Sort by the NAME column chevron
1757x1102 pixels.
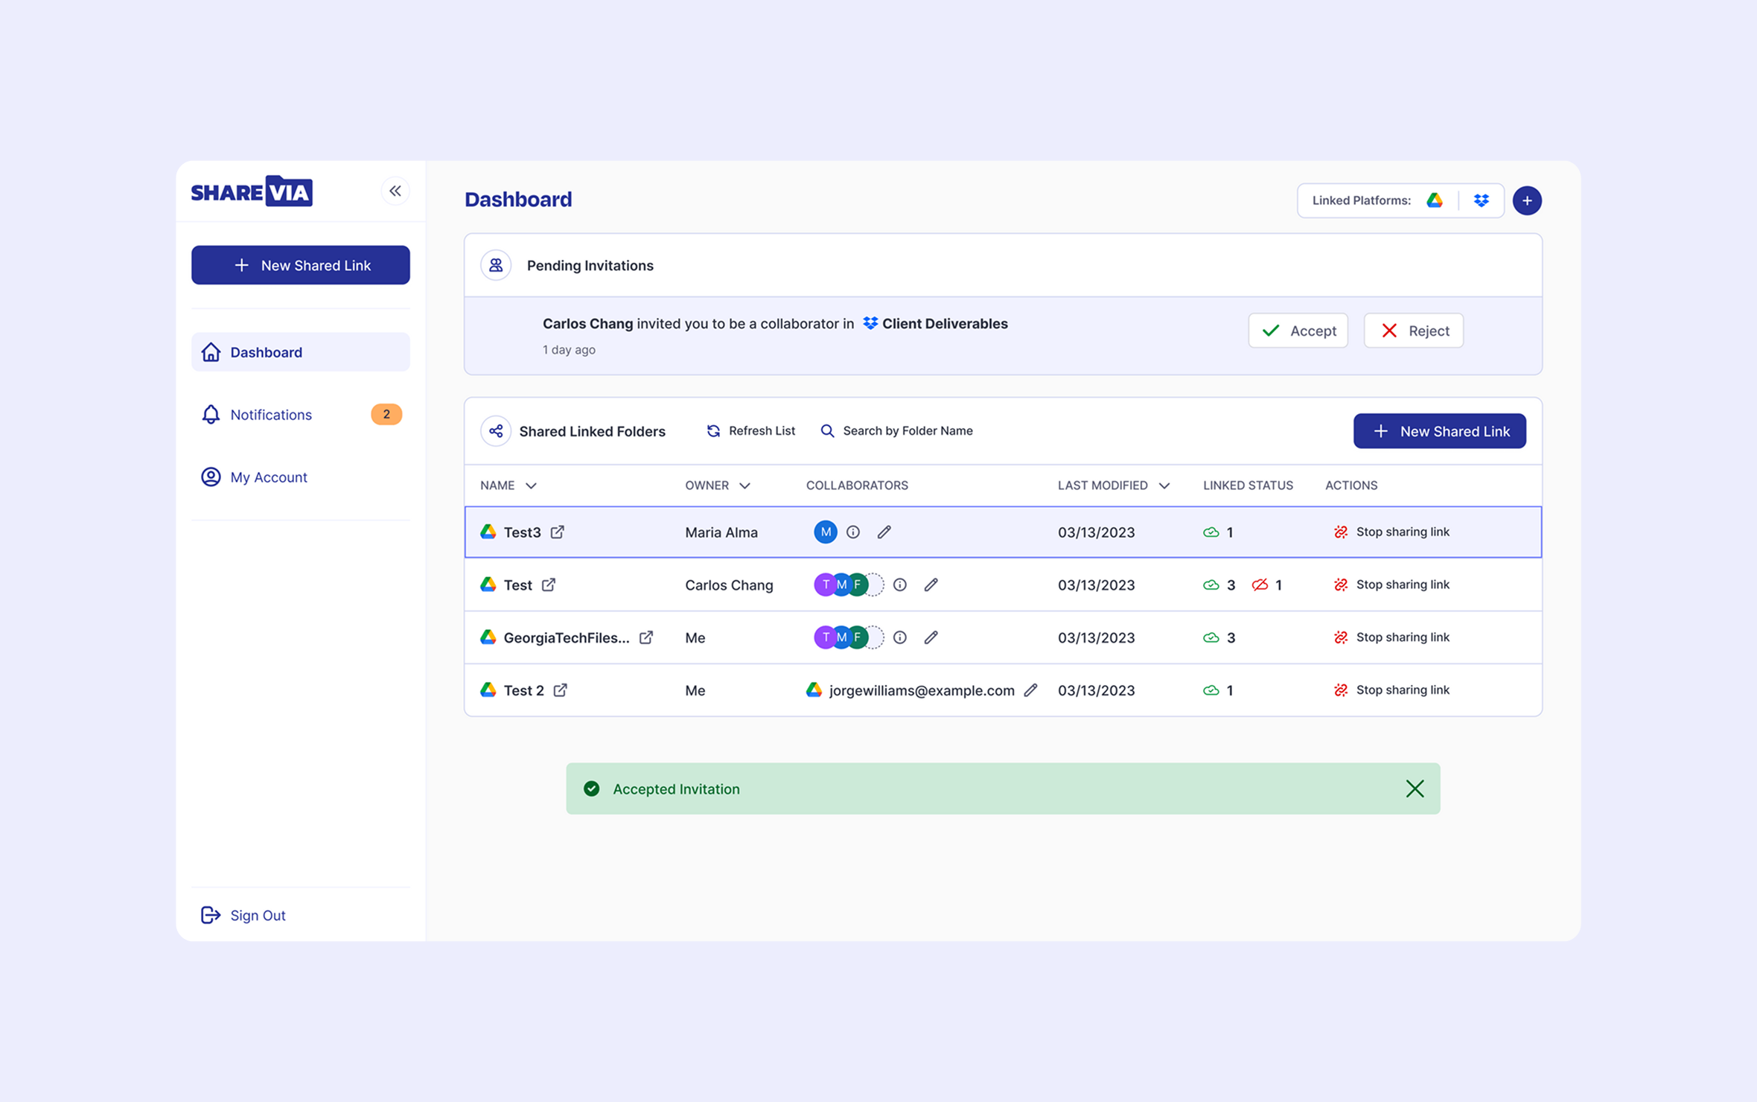click(531, 485)
